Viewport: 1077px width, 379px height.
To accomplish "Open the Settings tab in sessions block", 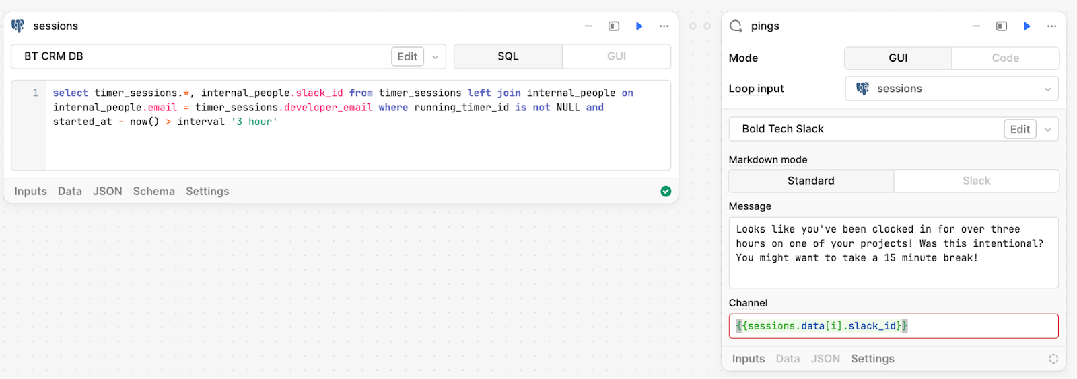I will 207,192.
